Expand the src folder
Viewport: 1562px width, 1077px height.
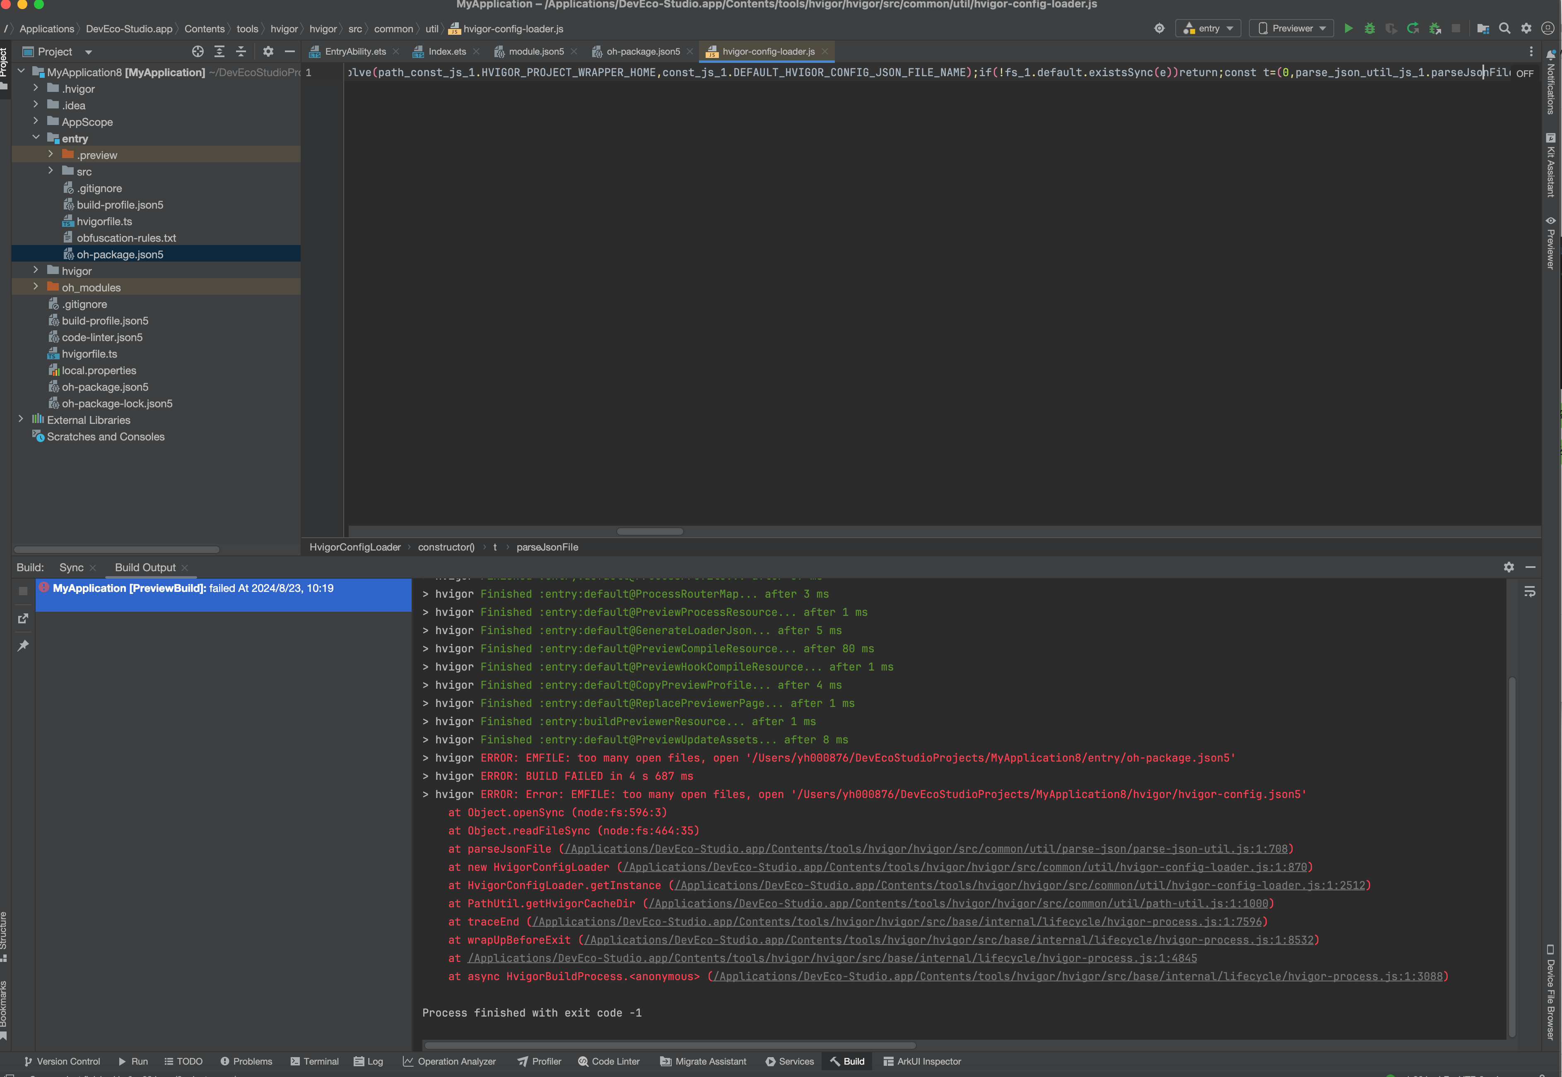coord(51,171)
